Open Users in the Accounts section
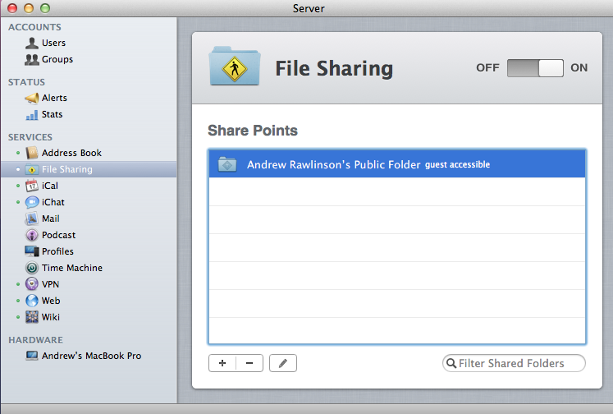Image resolution: width=613 pixels, height=414 pixels. point(53,43)
